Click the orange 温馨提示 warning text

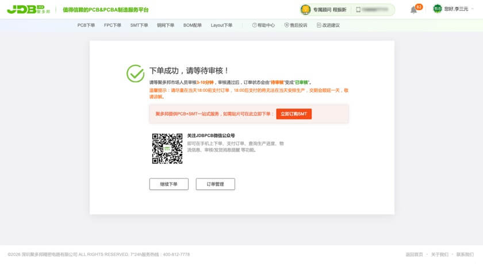(249, 94)
